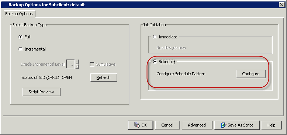Click the Oracle Incremental Level number field

(x=70, y=64)
